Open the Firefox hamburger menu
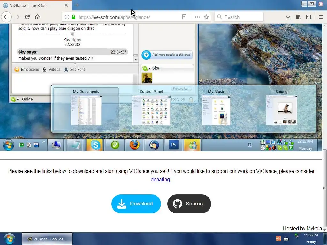327x245 pixels. coord(321,17)
